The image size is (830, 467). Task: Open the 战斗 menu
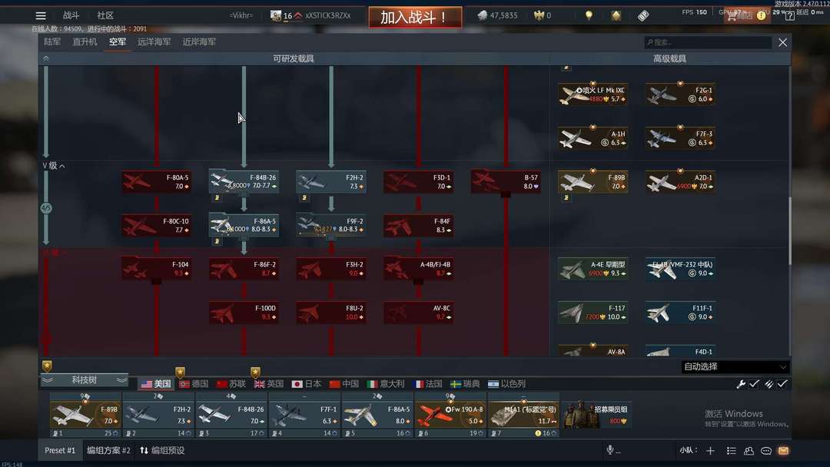[x=71, y=15]
